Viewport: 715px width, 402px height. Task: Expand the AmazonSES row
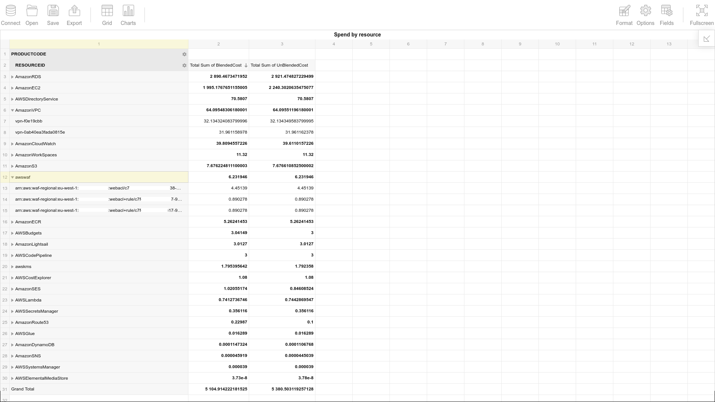pos(12,289)
